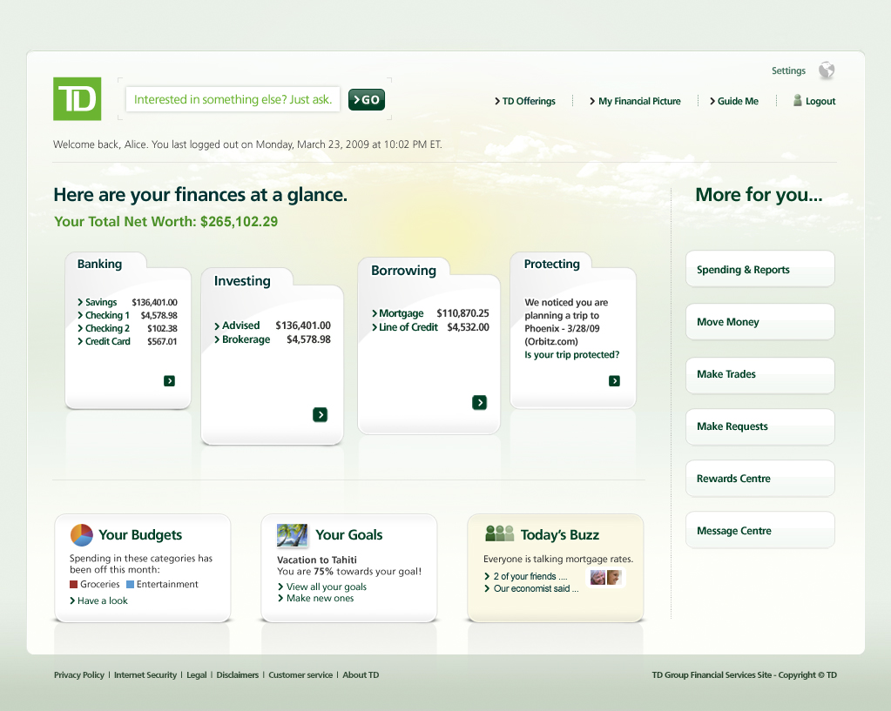The image size is (891, 711).
Task: Expand the Investing card details arrow
Action: (x=320, y=414)
